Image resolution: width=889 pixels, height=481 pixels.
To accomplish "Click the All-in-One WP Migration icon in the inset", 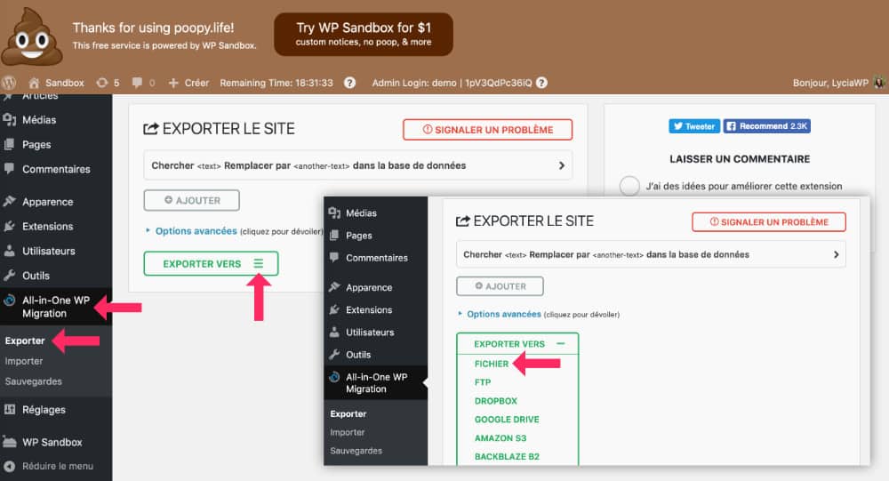I will [x=334, y=377].
